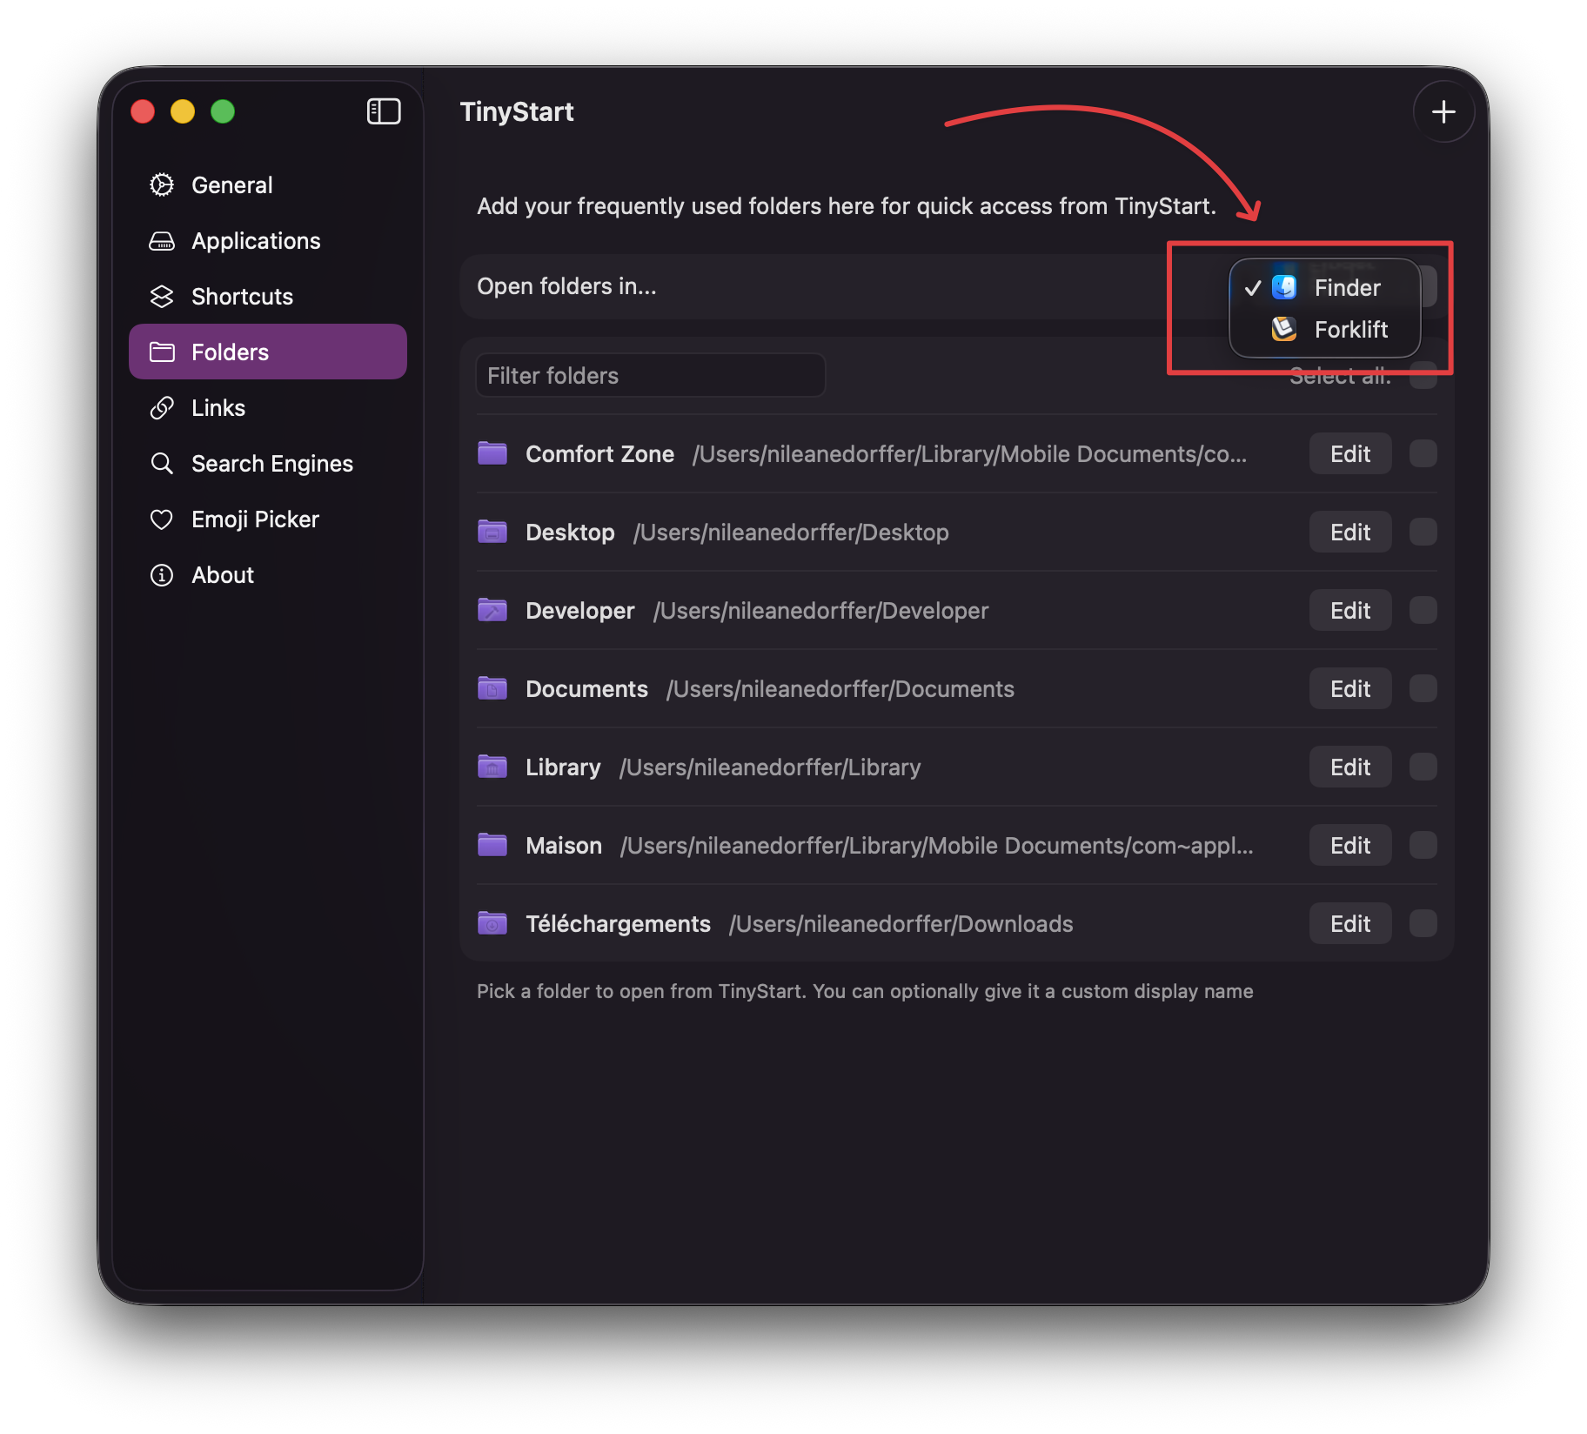Check the Documents row checkbox
This screenshot has width=1587, height=1434.
coord(1423,688)
